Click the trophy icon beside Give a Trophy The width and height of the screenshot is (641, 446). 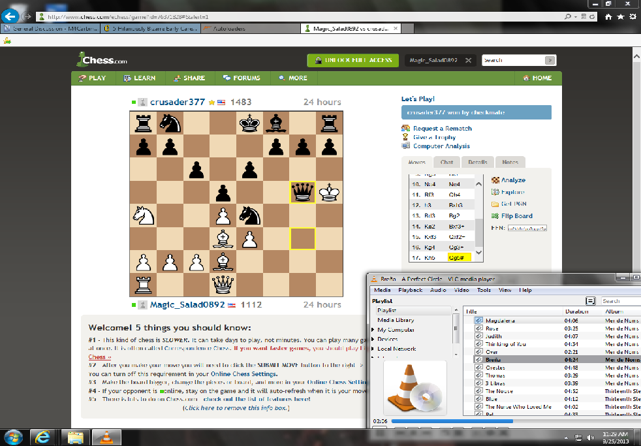tap(406, 138)
